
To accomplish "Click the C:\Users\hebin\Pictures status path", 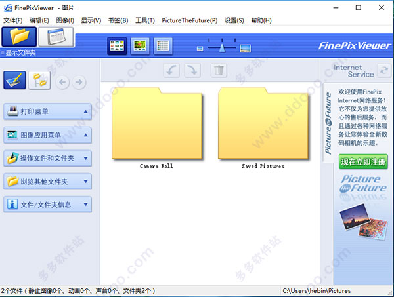I will click(317, 291).
